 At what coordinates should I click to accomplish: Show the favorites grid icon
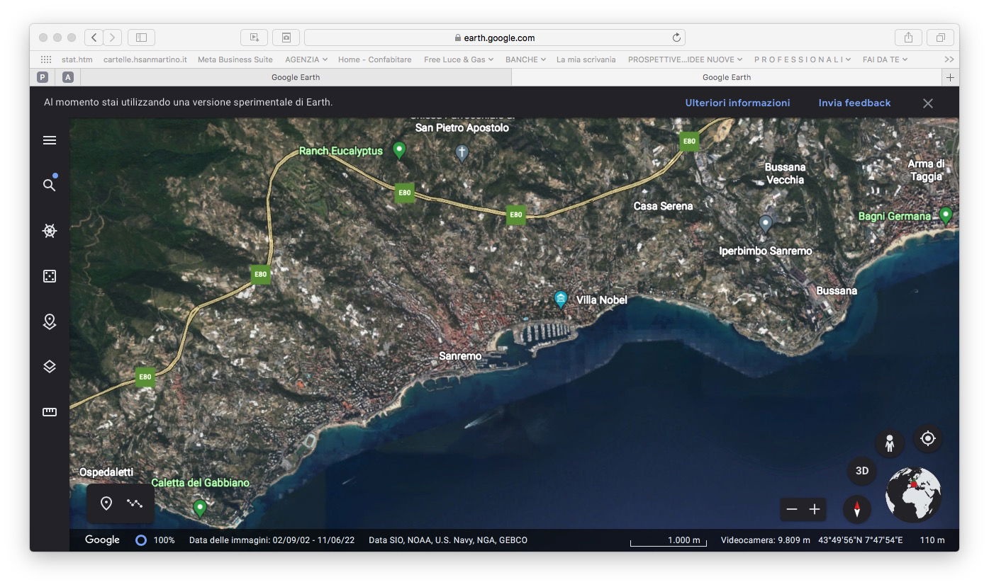[46, 59]
